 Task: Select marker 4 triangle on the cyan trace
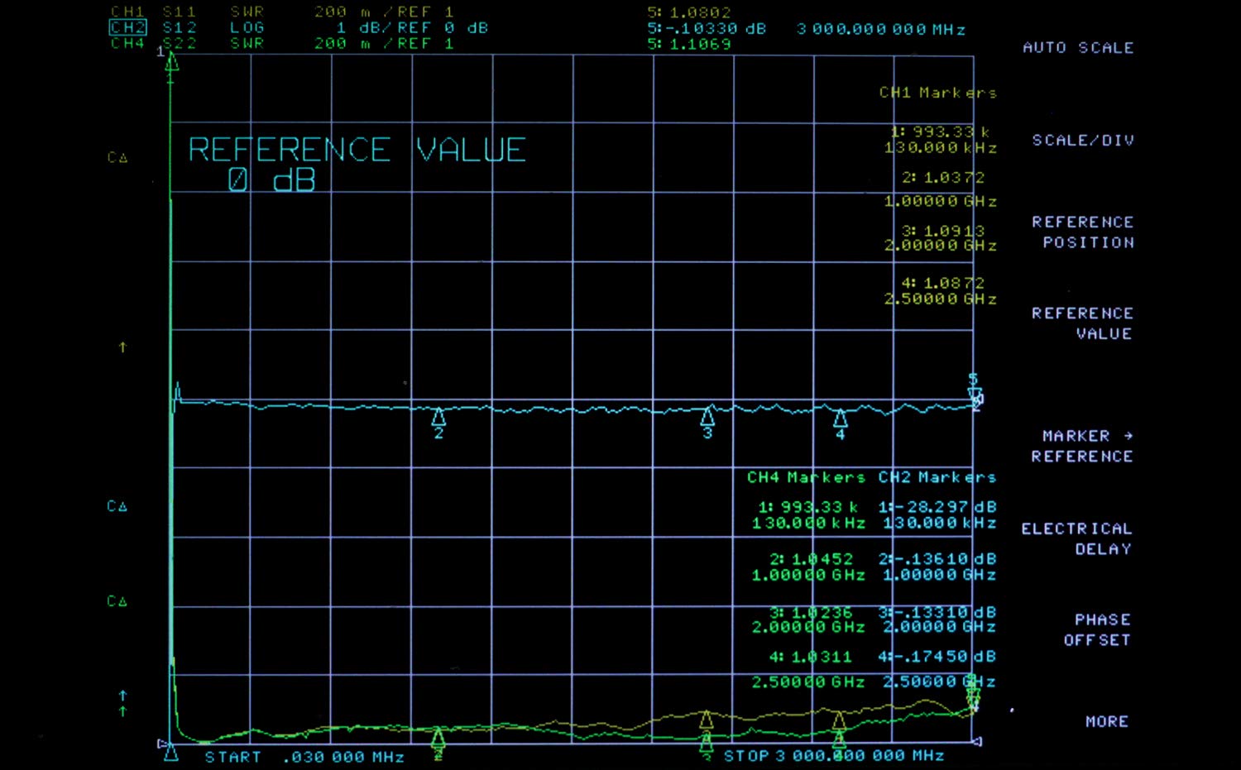pyautogui.click(x=840, y=418)
